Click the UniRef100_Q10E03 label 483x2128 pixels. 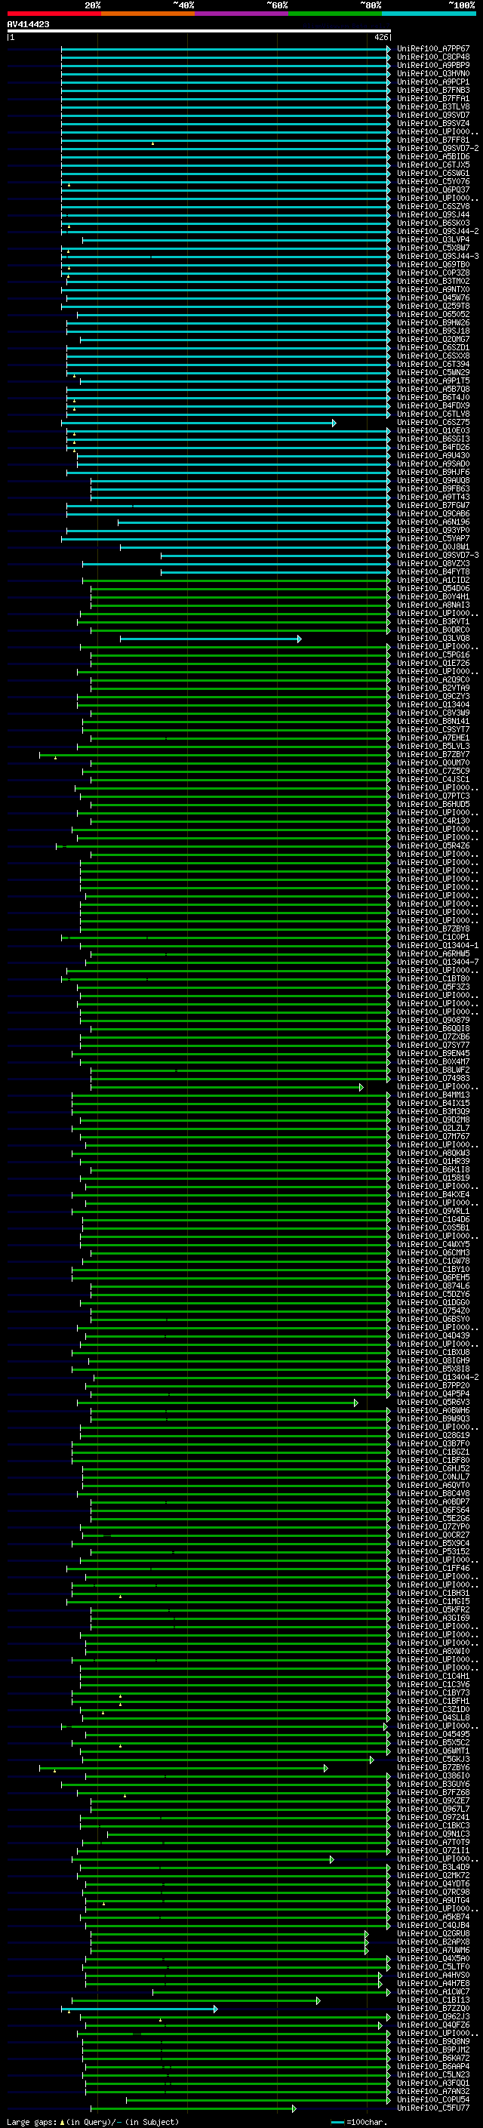point(432,430)
